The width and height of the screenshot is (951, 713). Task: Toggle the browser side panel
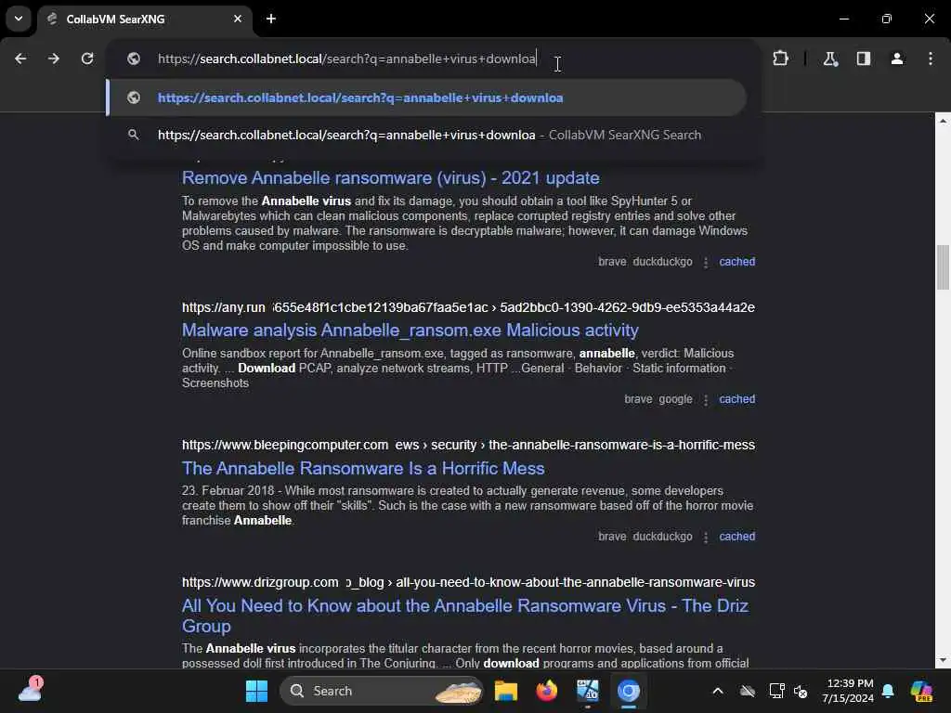[x=864, y=58]
